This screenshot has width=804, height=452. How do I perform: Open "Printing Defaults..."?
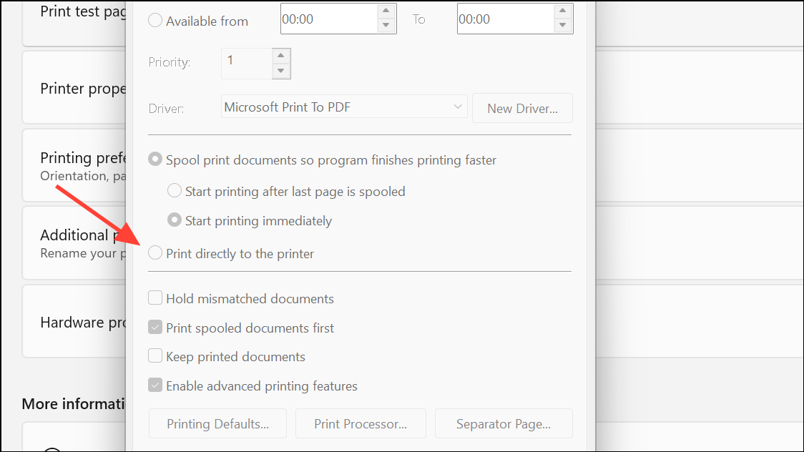217,423
